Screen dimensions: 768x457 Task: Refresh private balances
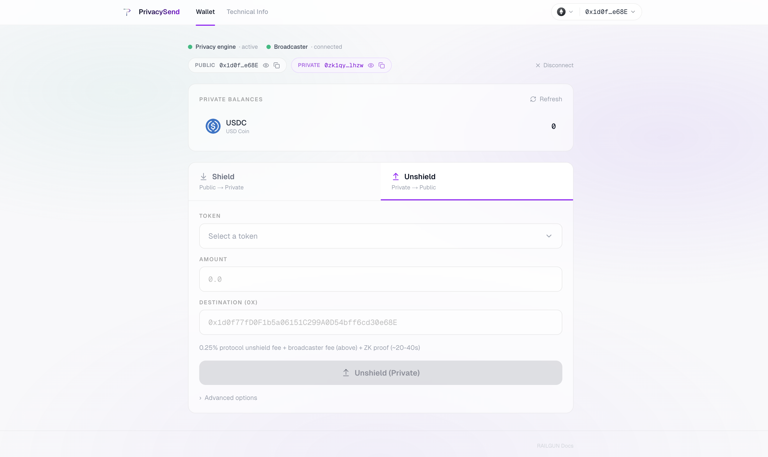tap(546, 99)
